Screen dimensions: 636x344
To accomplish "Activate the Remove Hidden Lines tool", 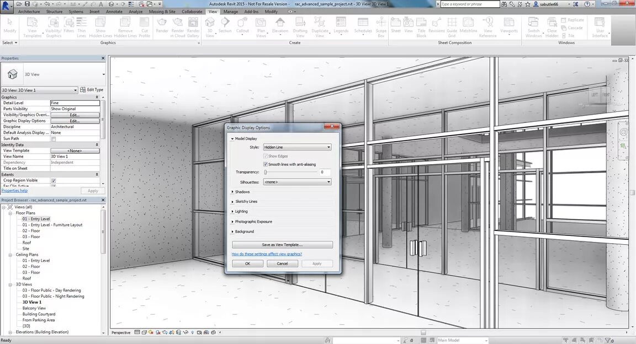I will (x=125, y=27).
